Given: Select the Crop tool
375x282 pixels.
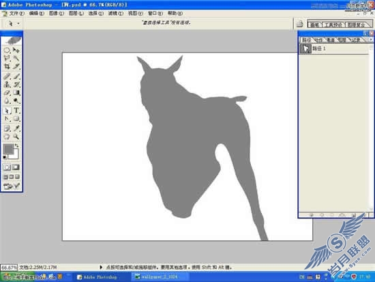Looking at the screenshot, I should click(x=7, y=66).
